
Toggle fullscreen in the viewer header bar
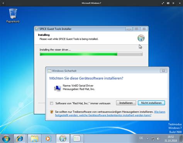pos(163,3)
